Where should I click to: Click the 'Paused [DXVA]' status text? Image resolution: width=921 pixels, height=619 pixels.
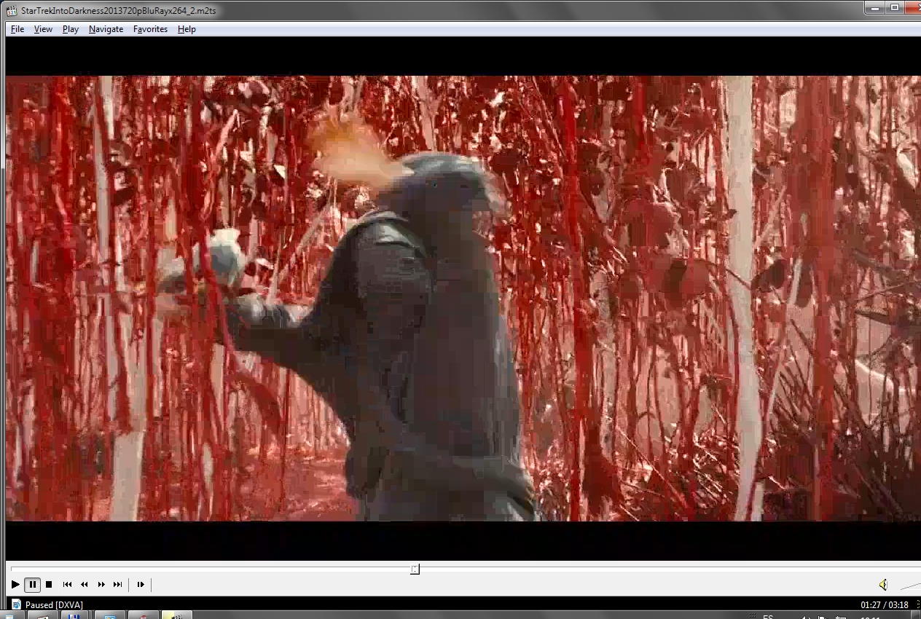[x=54, y=604]
